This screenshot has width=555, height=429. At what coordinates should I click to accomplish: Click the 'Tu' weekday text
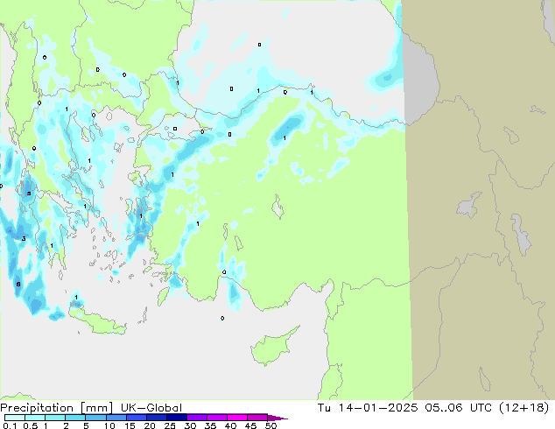tap(324, 408)
